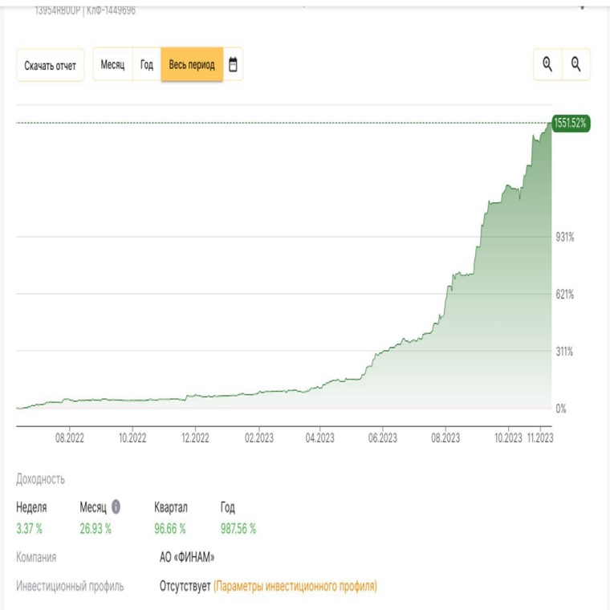Switch chart period to Месяц

coord(112,64)
